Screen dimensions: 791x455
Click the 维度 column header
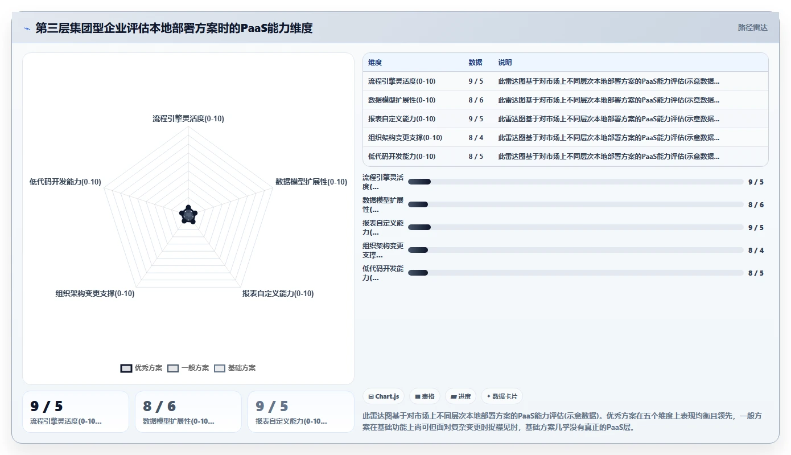[x=375, y=63]
